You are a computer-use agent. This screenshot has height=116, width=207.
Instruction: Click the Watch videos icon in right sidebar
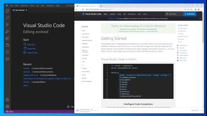click(178, 60)
